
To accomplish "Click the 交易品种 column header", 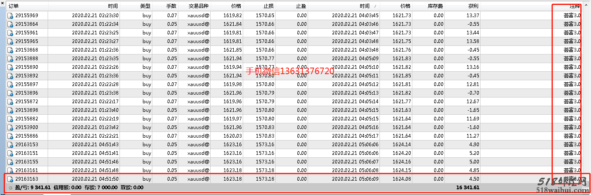I will tap(199, 6).
